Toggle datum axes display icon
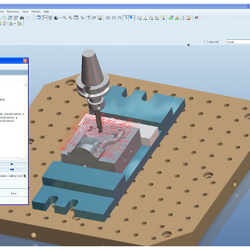Viewport: 250px width, 250px height. coord(145,18)
